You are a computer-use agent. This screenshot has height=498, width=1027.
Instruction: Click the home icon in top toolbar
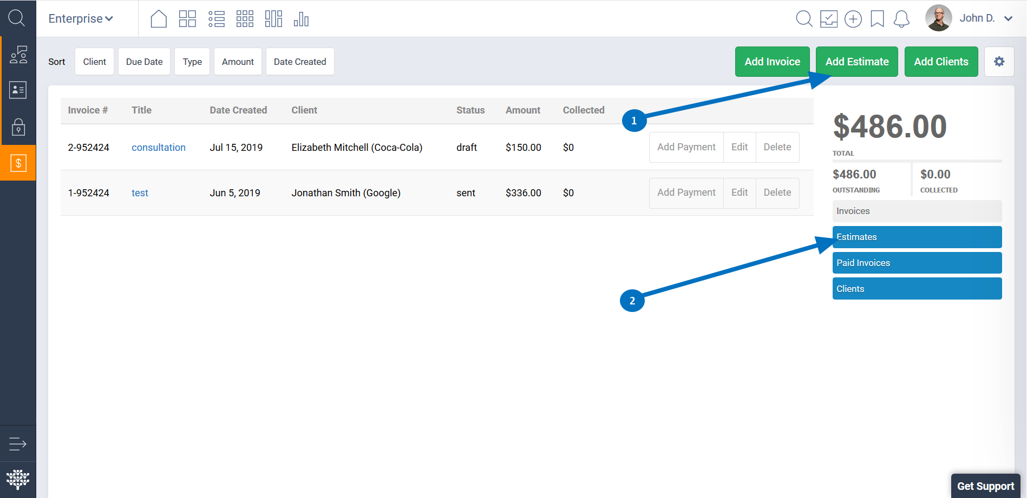coord(159,19)
